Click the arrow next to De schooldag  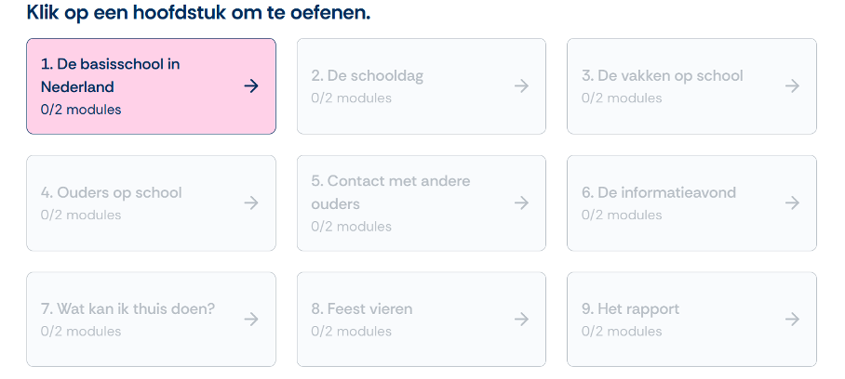(521, 86)
